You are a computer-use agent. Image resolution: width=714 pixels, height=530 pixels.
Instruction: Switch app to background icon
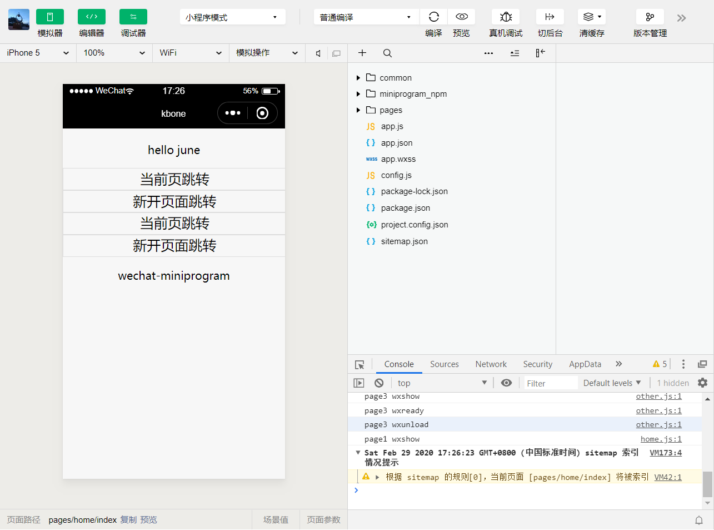coord(550,17)
